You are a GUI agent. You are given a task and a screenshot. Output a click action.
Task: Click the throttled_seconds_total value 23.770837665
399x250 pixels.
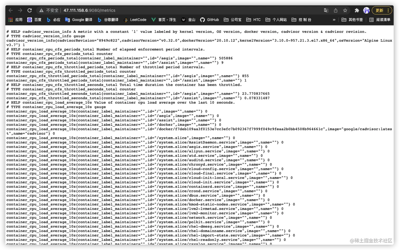click(256, 94)
